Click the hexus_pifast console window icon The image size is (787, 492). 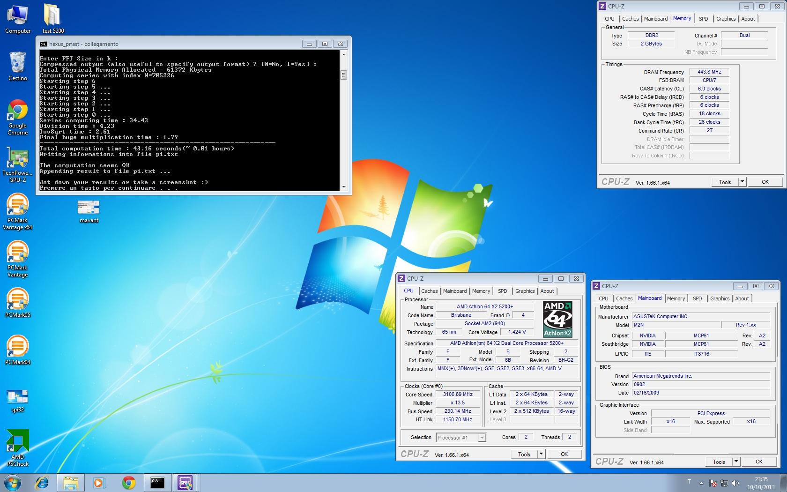(43, 44)
